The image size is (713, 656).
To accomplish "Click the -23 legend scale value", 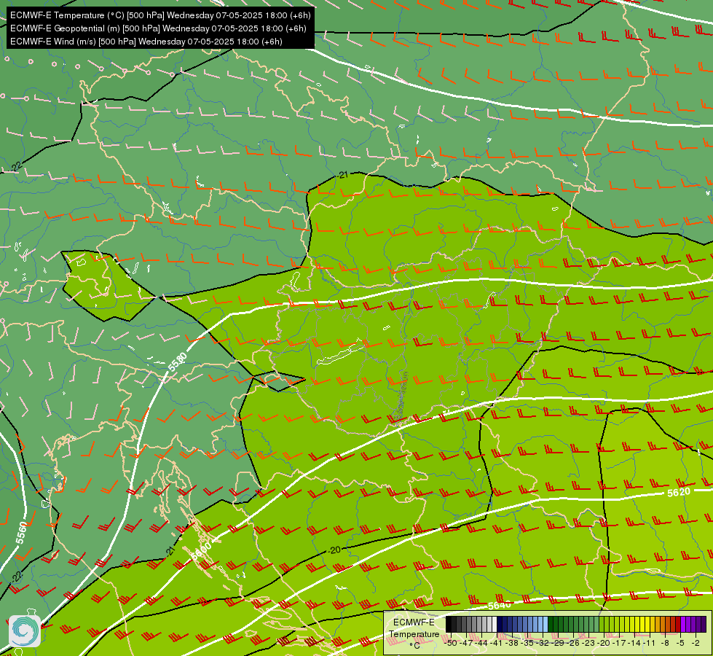I will pyautogui.click(x=589, y=643).
